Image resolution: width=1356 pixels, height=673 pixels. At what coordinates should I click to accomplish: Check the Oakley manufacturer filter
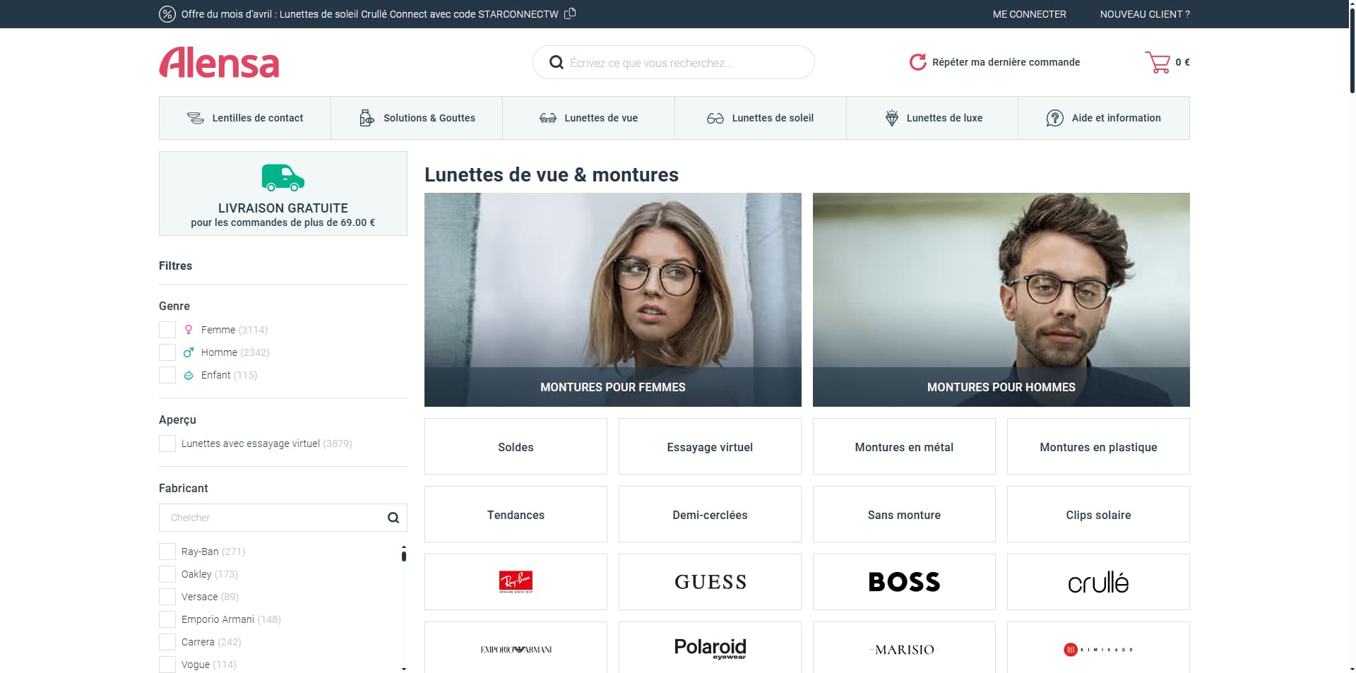[167, 574]
